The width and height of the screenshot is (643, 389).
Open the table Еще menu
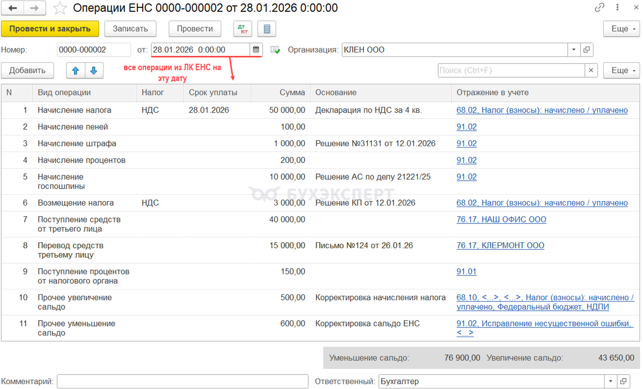coord(622,70)
